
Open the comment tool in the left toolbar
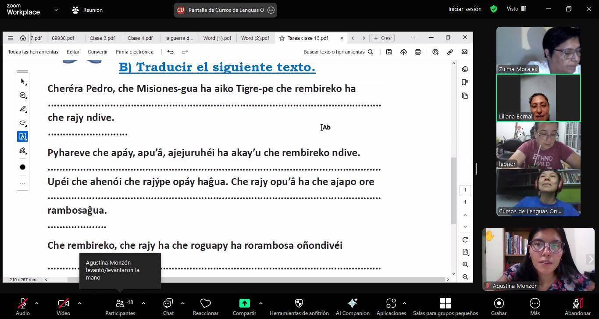coord(23,95)
